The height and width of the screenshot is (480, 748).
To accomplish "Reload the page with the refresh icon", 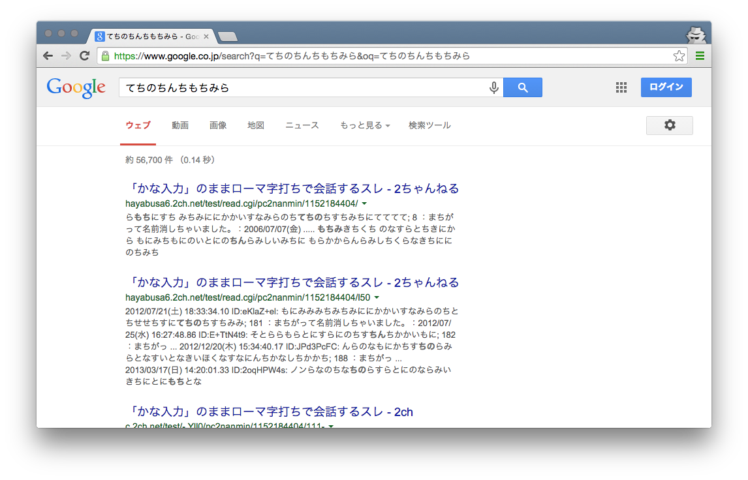I will tap(84, 56).
